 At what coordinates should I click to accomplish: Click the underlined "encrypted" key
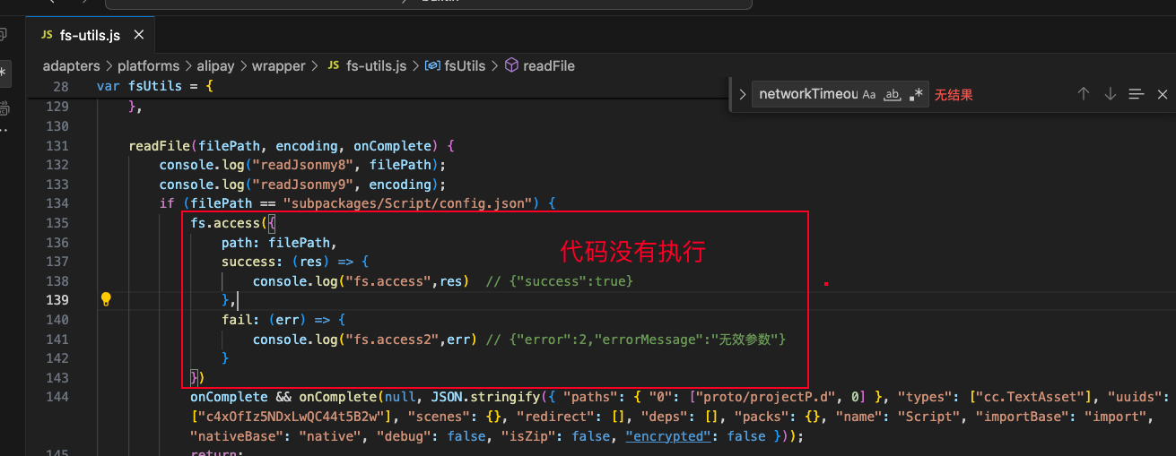[x=667, y=436]
